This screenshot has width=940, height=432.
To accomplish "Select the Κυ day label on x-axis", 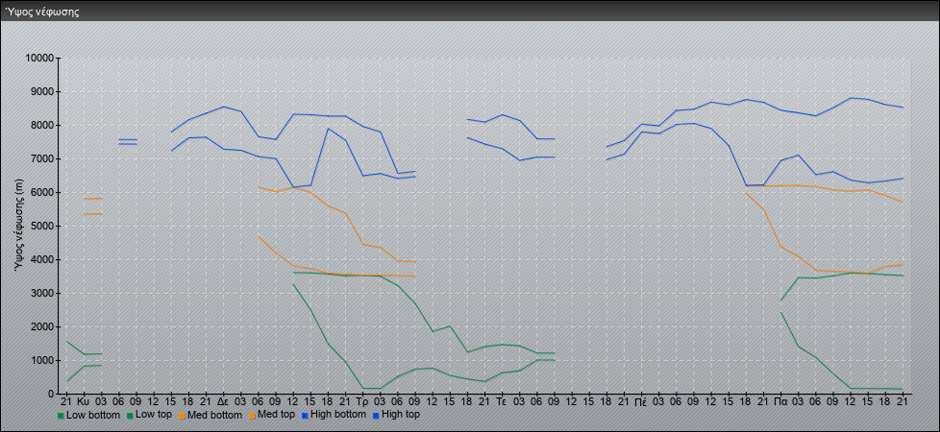I will (x=84, y=402).
